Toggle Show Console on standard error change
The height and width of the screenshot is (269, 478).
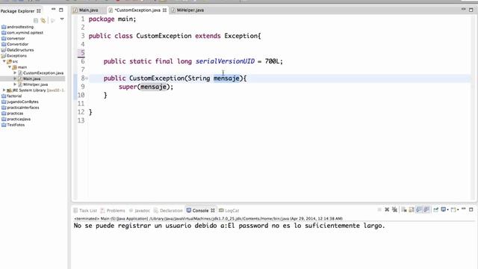pyautogui.click(x=426, y=209)
